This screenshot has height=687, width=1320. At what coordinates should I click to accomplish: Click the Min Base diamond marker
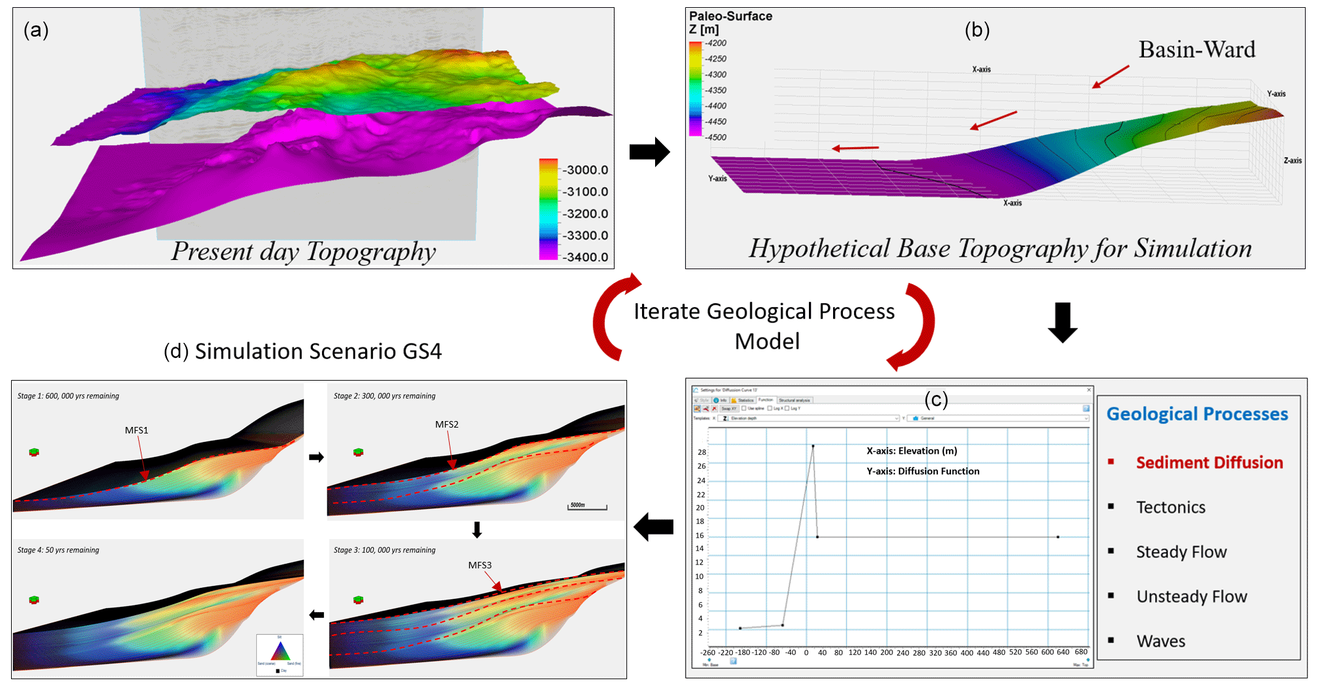pos(709,660)
